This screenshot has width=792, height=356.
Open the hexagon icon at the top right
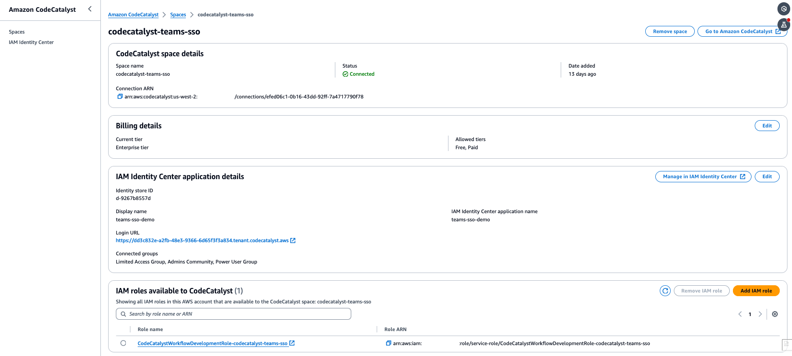coord(784,9)
